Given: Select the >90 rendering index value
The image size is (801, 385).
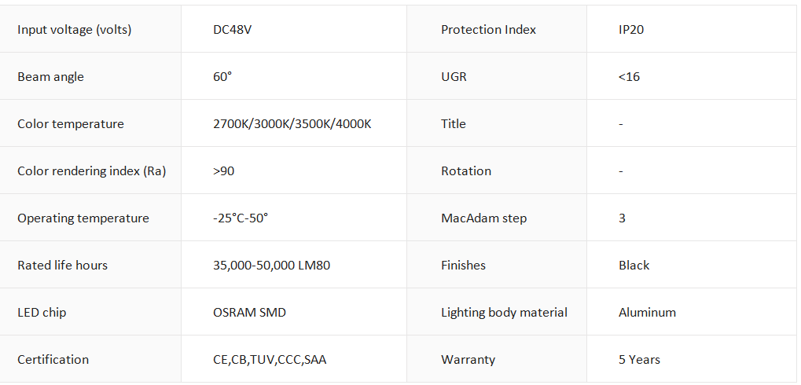Looking at the screenshot, I should (224, 171).
